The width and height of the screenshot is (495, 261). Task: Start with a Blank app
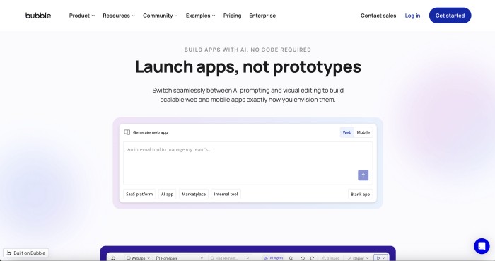pyautogui.click(x=360, y=194)
